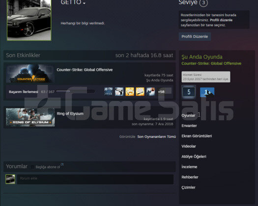Open the Envanter section

pos(189,126)
